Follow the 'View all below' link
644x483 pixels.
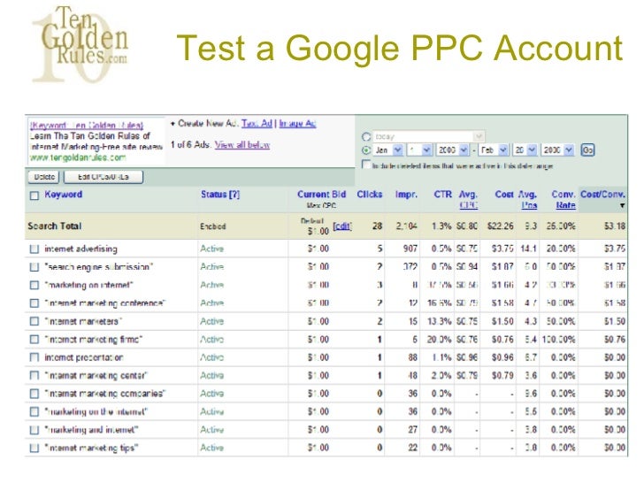pyautogui.click(x=242, y=144)
